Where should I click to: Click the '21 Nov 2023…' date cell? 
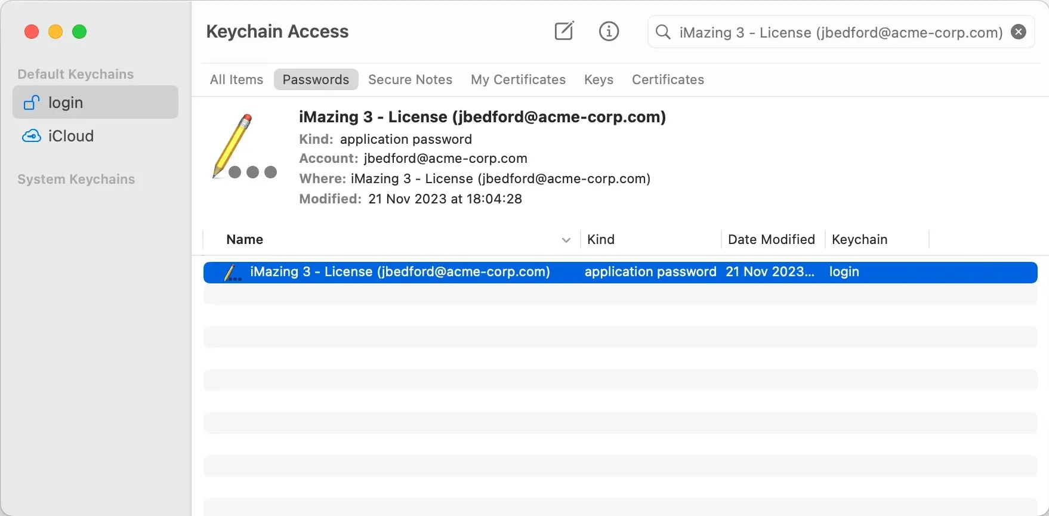click(770, 272)
